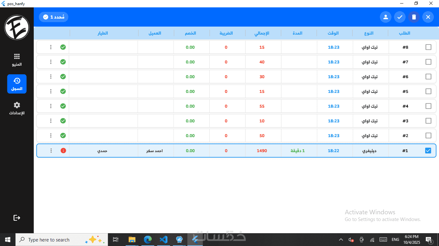Click the trash delete icon in top bar
The width and height of the screenshot is (439, 246).
414,17
